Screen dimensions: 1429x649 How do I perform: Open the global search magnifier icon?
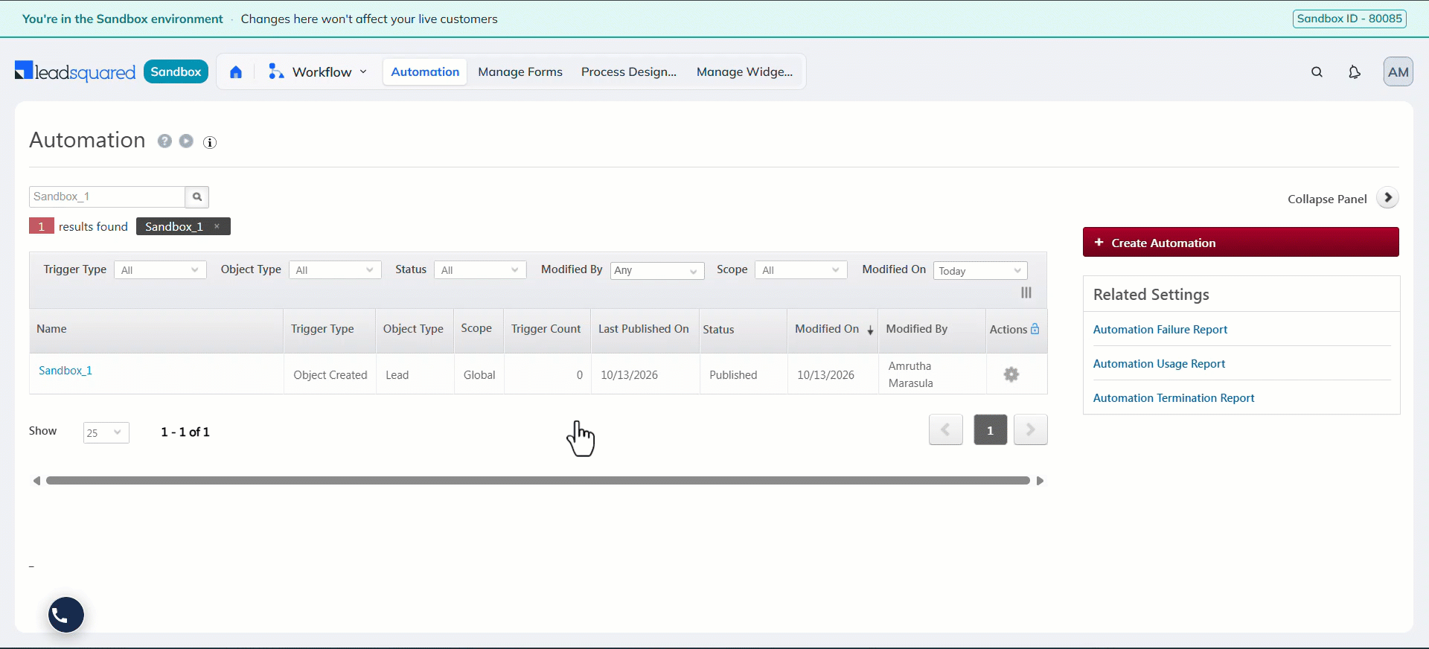pos(1317,72)
